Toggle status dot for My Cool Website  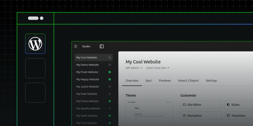click(x=110, y=58)
